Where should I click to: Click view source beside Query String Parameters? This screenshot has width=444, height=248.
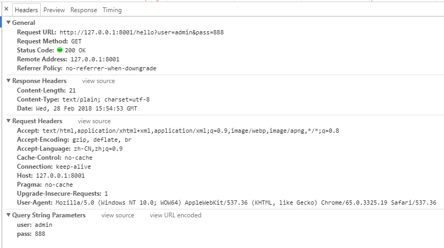coord(118,215)
